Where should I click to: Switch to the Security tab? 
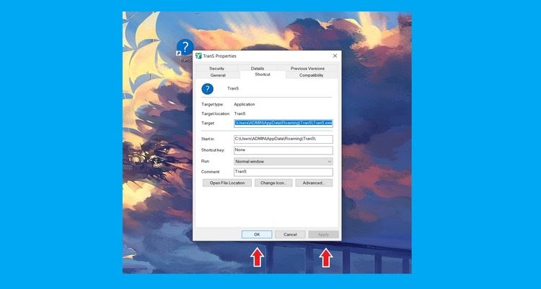pos(216,68)
